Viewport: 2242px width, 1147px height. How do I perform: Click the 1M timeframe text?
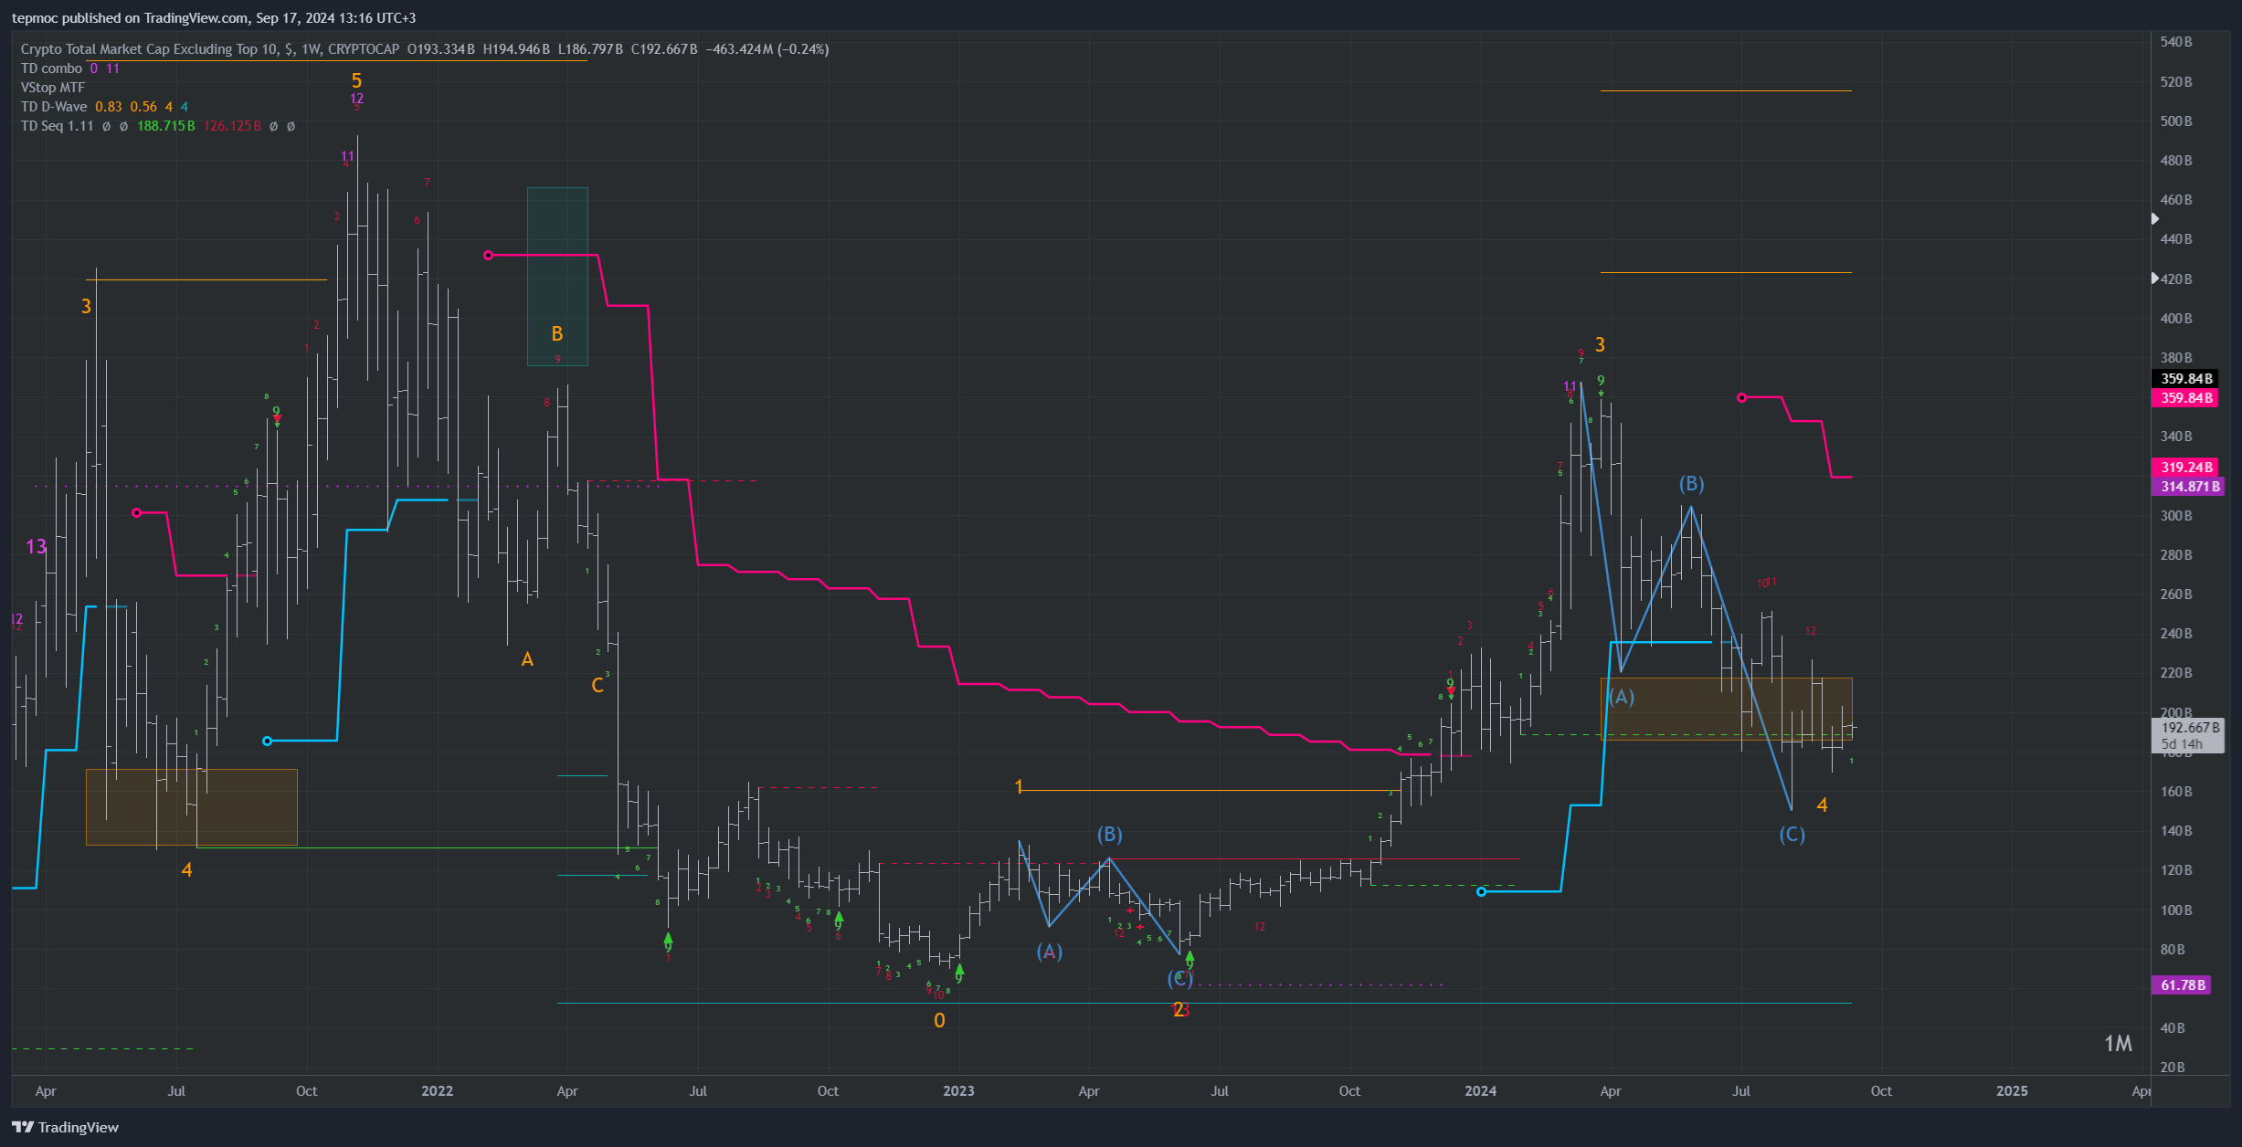[2118, 1044]
